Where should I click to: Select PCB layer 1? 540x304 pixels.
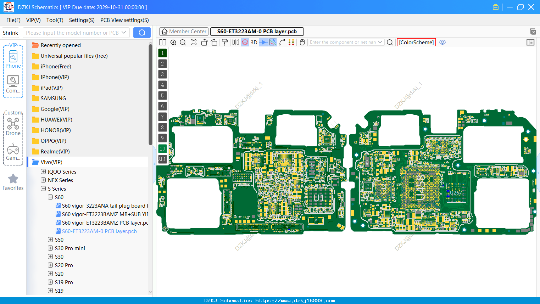pyautogui.click(x=162, y=53)
